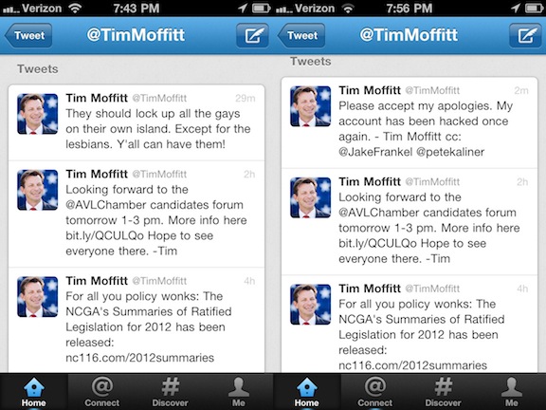Open Tim Moffitt avatar on 29m tweet
The height and width of the screenshot is (410, 546).
(x=38, y=114)
